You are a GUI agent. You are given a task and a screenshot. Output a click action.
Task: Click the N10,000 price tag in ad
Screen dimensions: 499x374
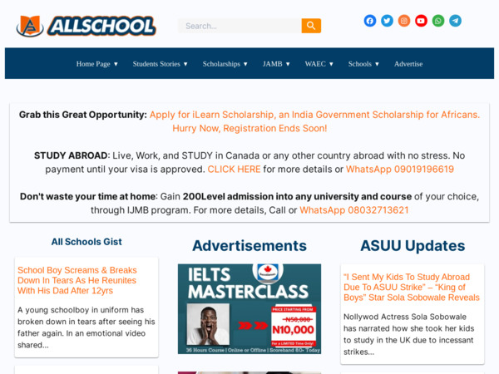[293, 330]
